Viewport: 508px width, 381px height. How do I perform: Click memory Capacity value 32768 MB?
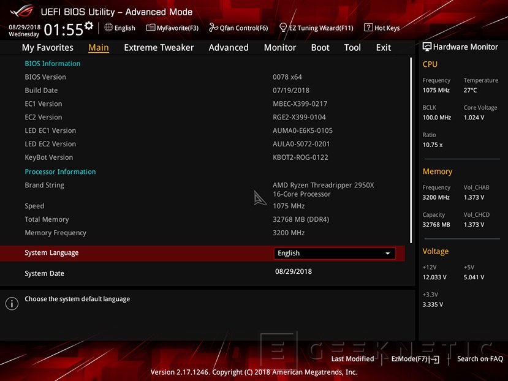(x=436, y=225)
